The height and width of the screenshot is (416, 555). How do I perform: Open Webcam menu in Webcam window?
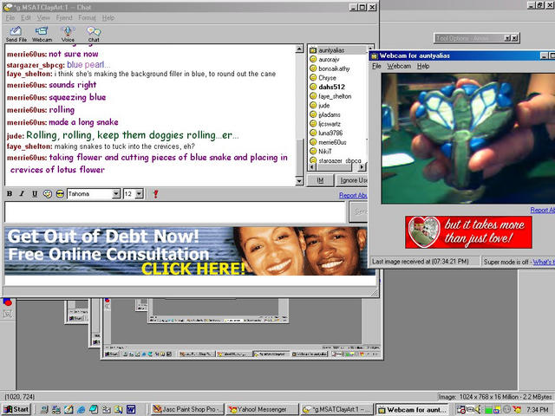pyautogui.click(x=399, y=66)
